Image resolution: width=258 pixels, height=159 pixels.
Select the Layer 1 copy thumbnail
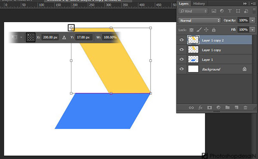click(193, 50)
